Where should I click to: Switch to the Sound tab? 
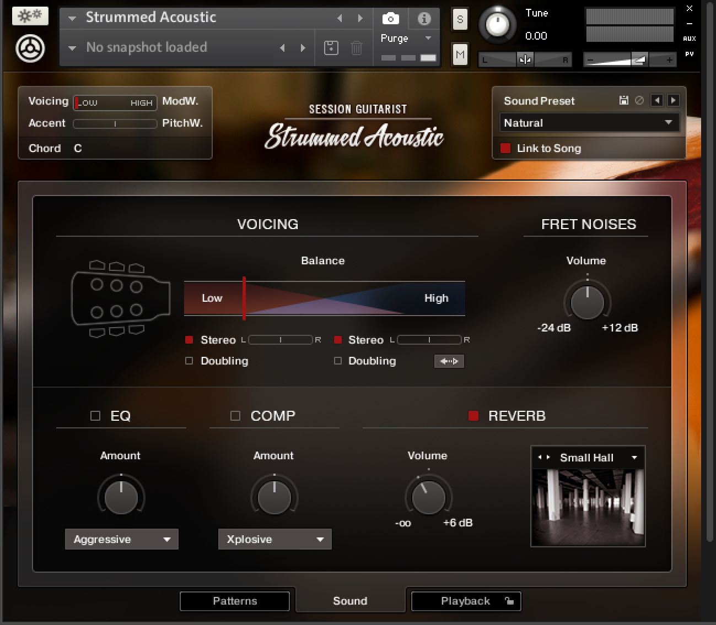350,601
